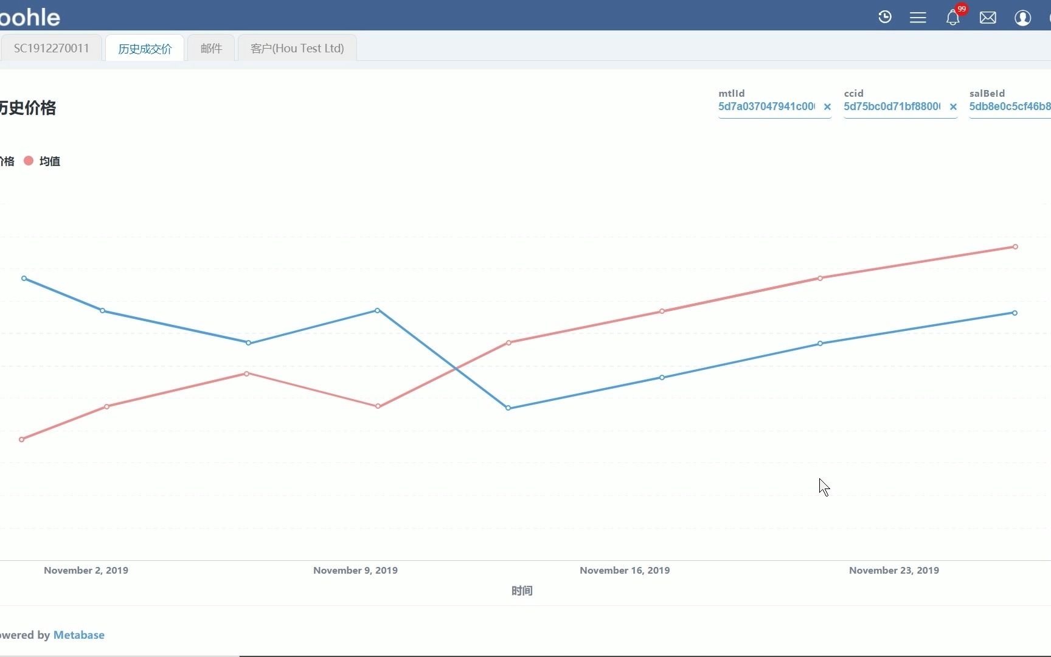Edit the mtlId filter field
Image resolution: width=1051 pixels, height=657 pixels.
pyautogui.click(x=767, y=106)
